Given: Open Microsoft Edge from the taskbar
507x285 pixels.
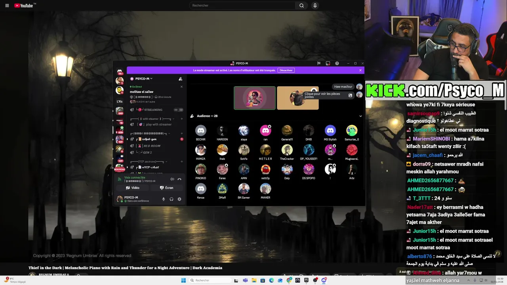Looking at the screenshot, I should (x=271, y=280).
